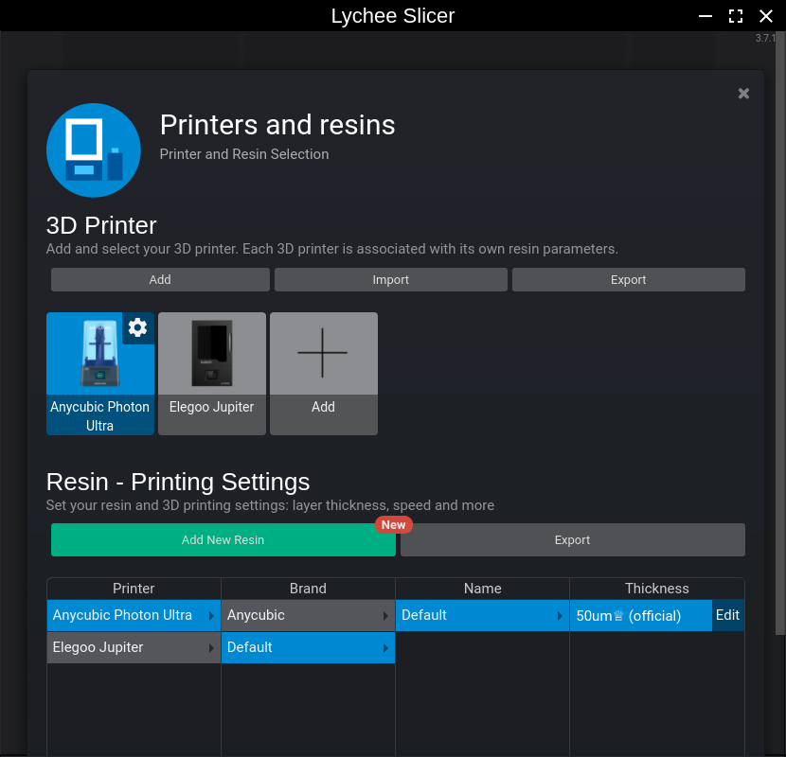Click the Import printer button
The width and height of the screenshot is (786, 757).
pos(390,280)
